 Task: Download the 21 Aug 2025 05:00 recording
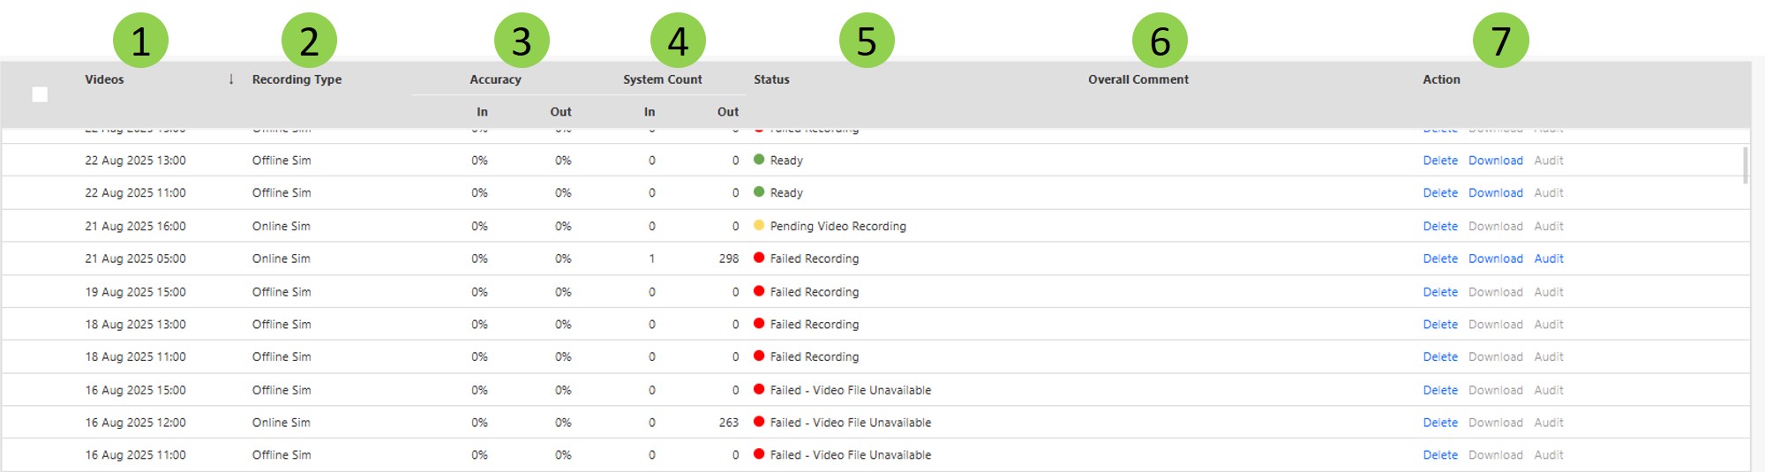pos(1495,258)
